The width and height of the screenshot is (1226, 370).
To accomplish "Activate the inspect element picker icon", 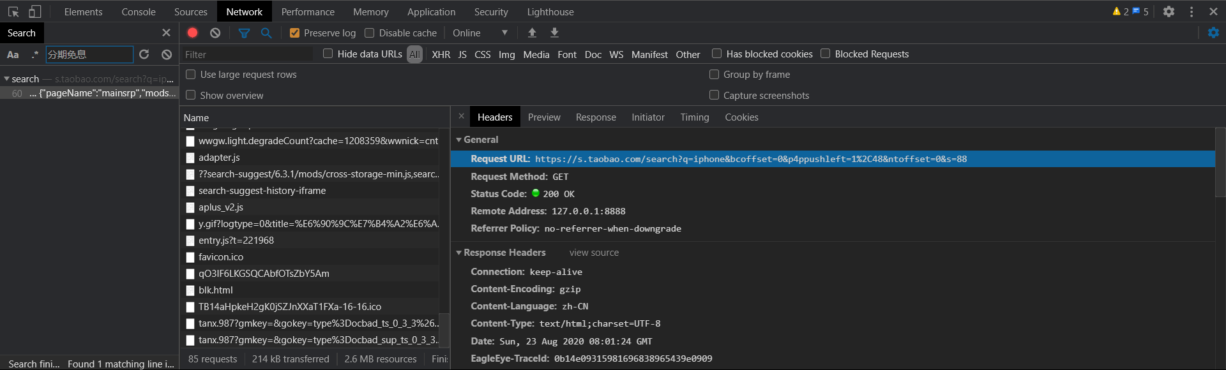I will pyautogui.click(x=13, y=11).
